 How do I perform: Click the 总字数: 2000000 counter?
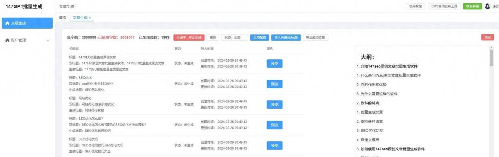[x=82, y=38]
